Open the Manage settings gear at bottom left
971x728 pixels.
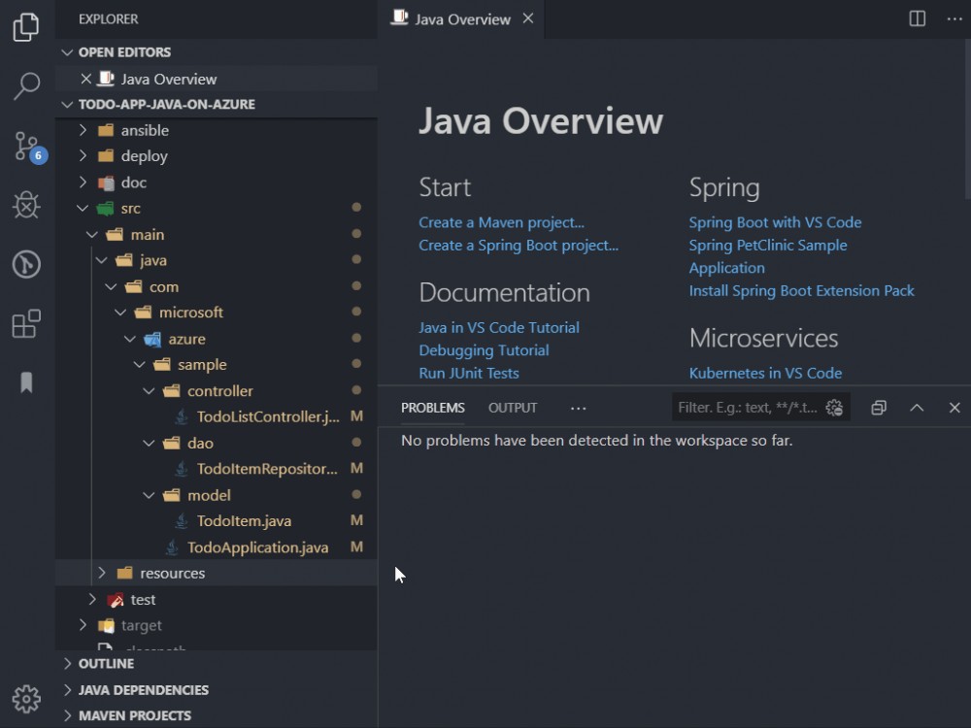(x=26, y=698)
